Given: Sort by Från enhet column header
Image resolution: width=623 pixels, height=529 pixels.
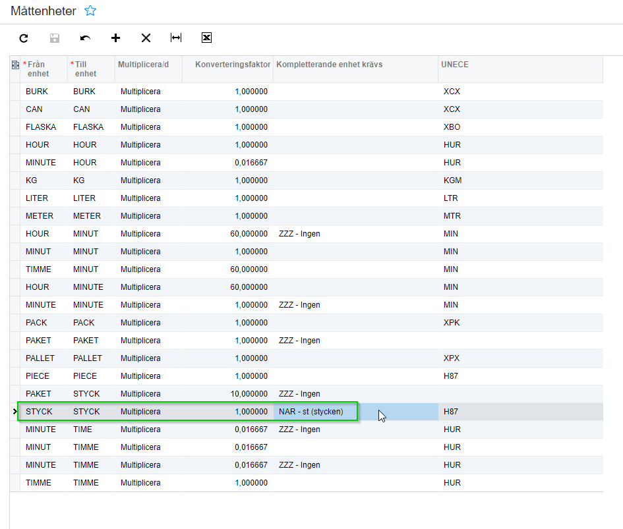Looking at the screenshot, I should coord(40,69).
